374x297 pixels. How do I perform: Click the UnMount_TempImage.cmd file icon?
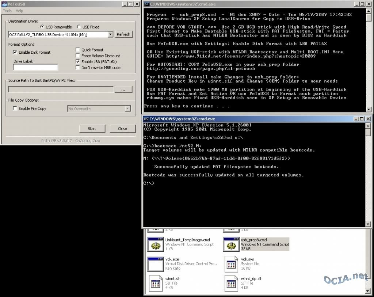155,244
